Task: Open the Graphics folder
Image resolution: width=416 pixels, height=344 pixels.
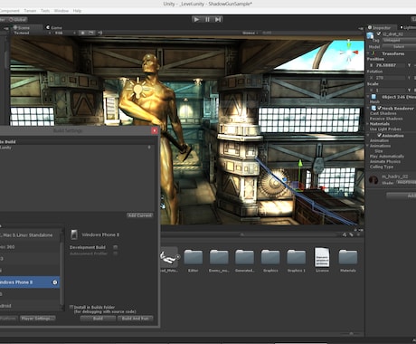Action: pyautogui.click(x=270, y=257)
